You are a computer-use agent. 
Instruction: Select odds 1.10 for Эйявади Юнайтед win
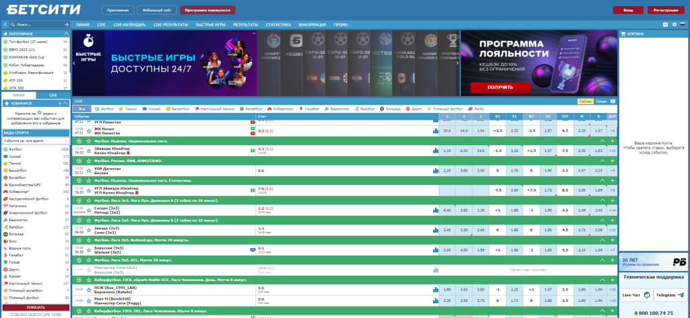447,151
